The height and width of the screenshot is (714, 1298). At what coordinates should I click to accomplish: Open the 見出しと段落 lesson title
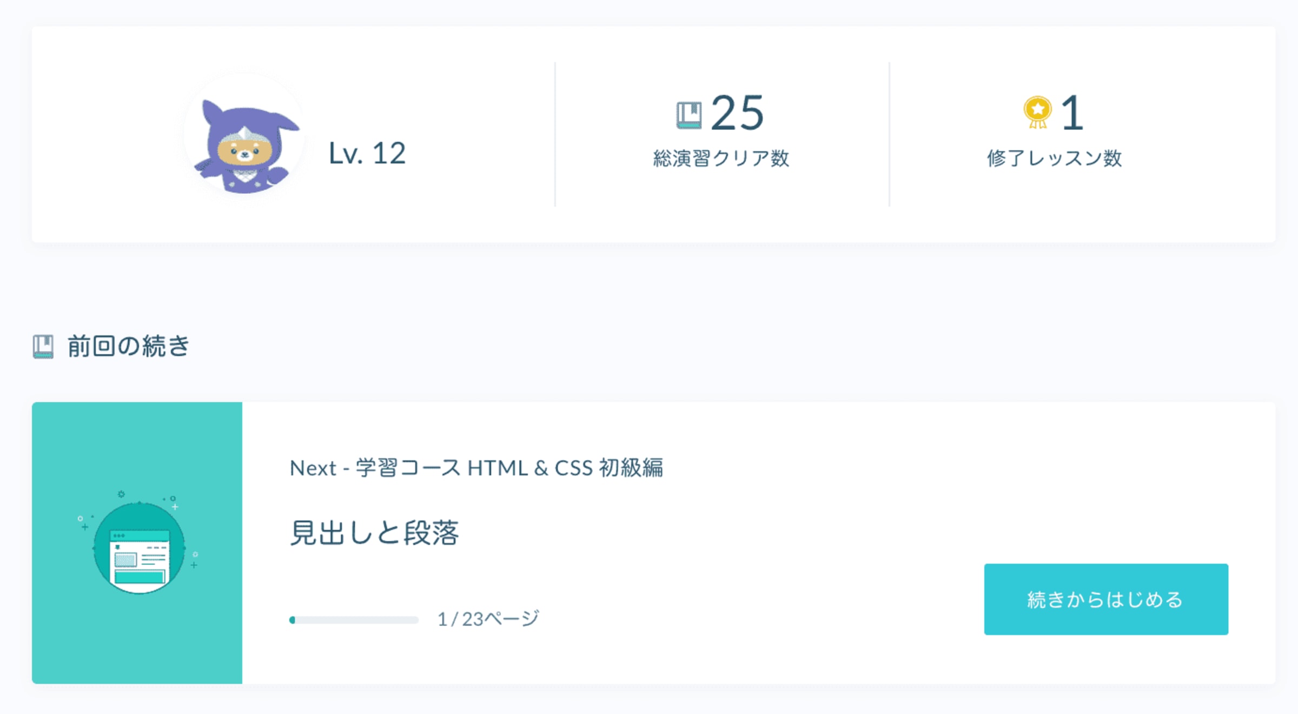coord(374,533)
